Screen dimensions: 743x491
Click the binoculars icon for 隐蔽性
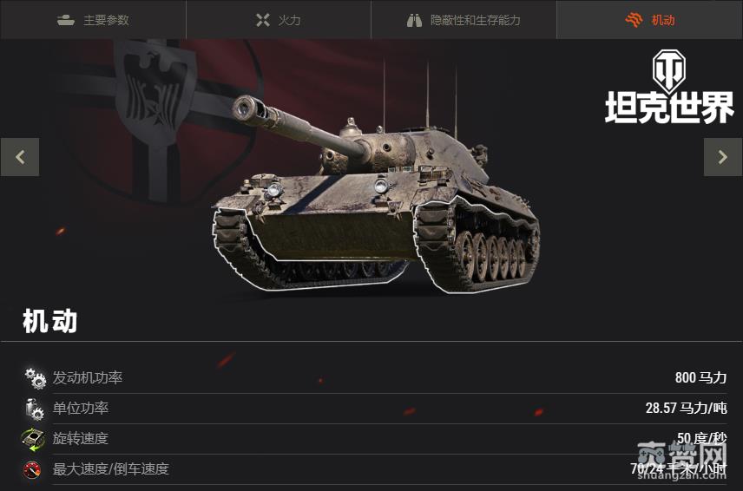coord(414,20)
